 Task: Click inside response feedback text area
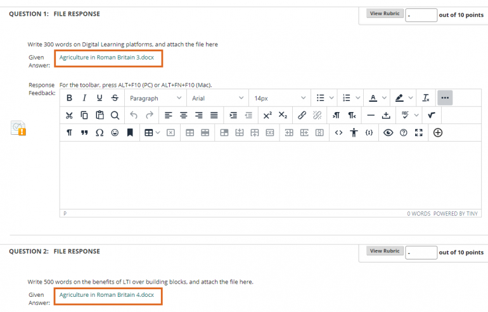pos(271,175)
